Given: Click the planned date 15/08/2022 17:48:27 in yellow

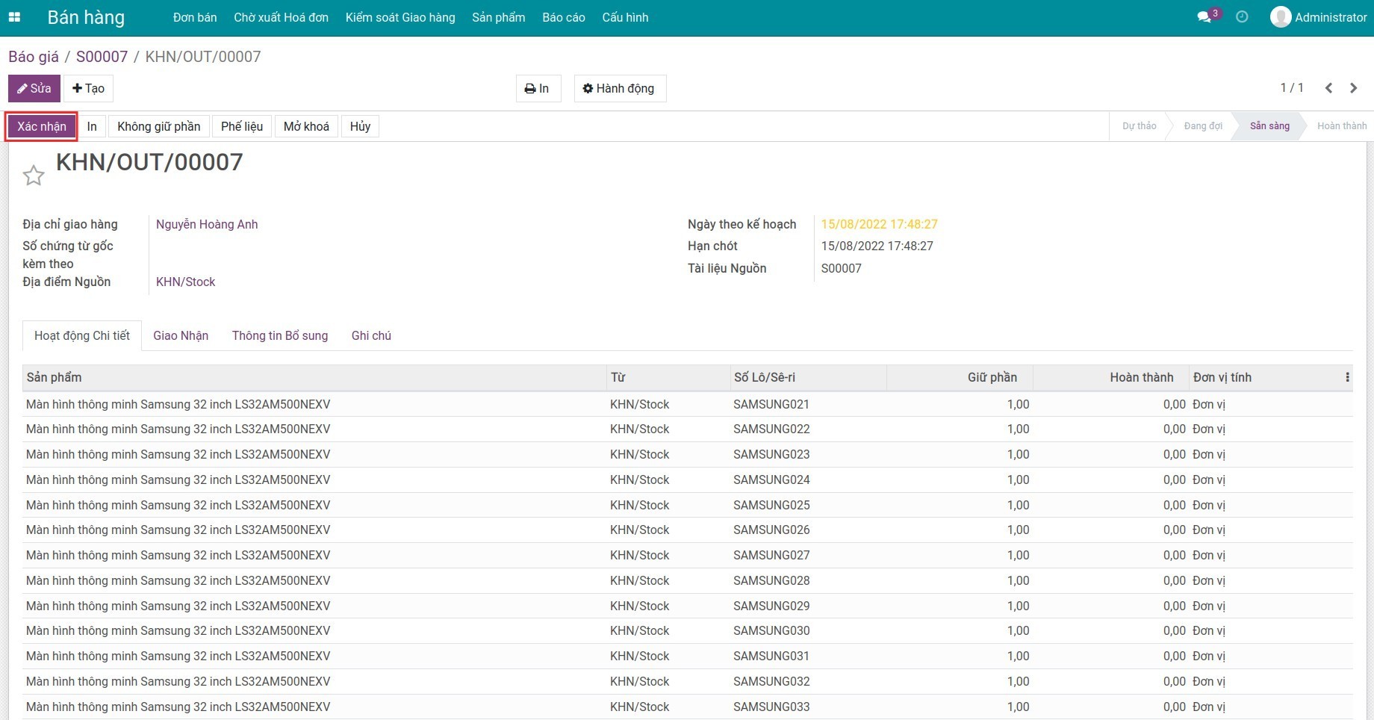Looking at the screenshot, I should tap(879, 224).
